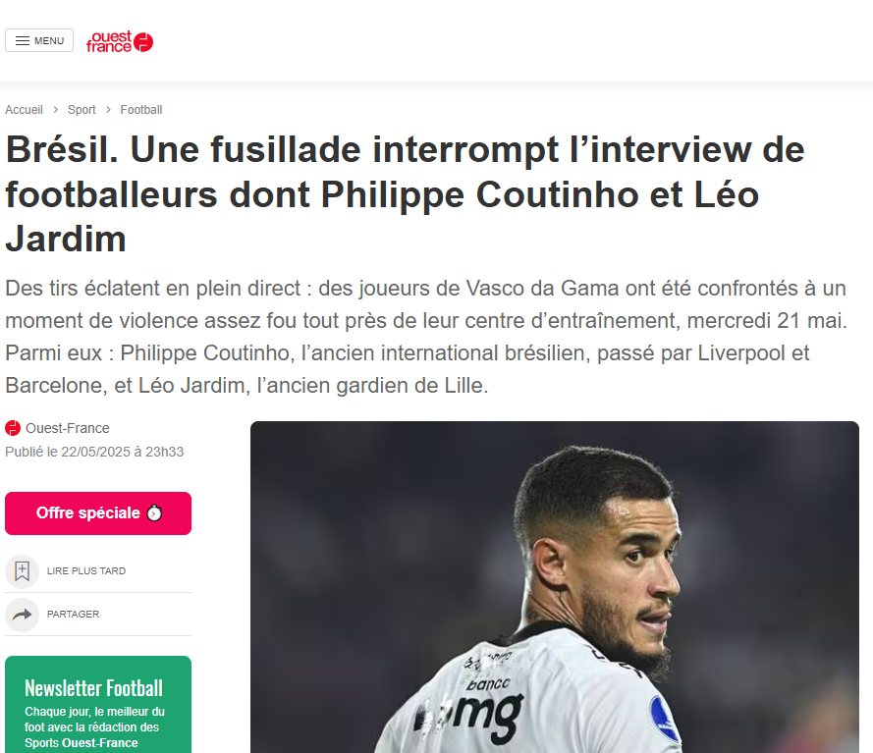873x753 pixels.
Task: Click the Ouest-France logo in the header
Action: pos(120,42)
